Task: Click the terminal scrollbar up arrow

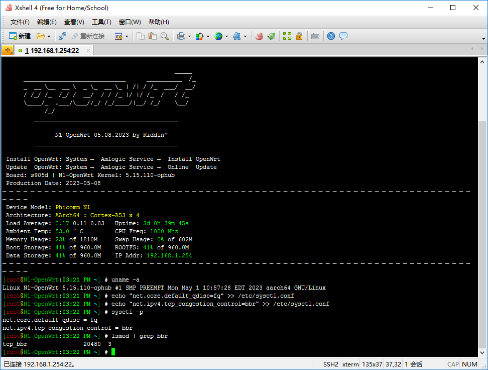Action: (x=482, y=62)
